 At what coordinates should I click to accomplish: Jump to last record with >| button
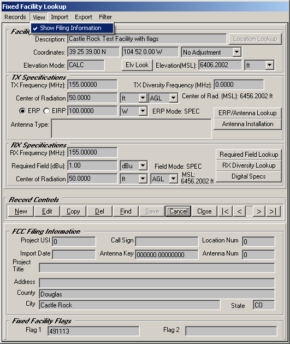273,211
